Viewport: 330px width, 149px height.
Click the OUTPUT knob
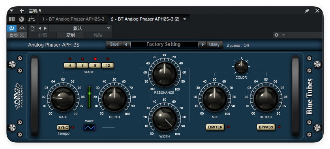click(x=266, y=99)
